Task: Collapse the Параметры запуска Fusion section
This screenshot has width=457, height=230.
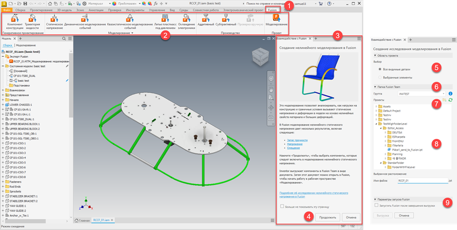Action: [375, 199]
